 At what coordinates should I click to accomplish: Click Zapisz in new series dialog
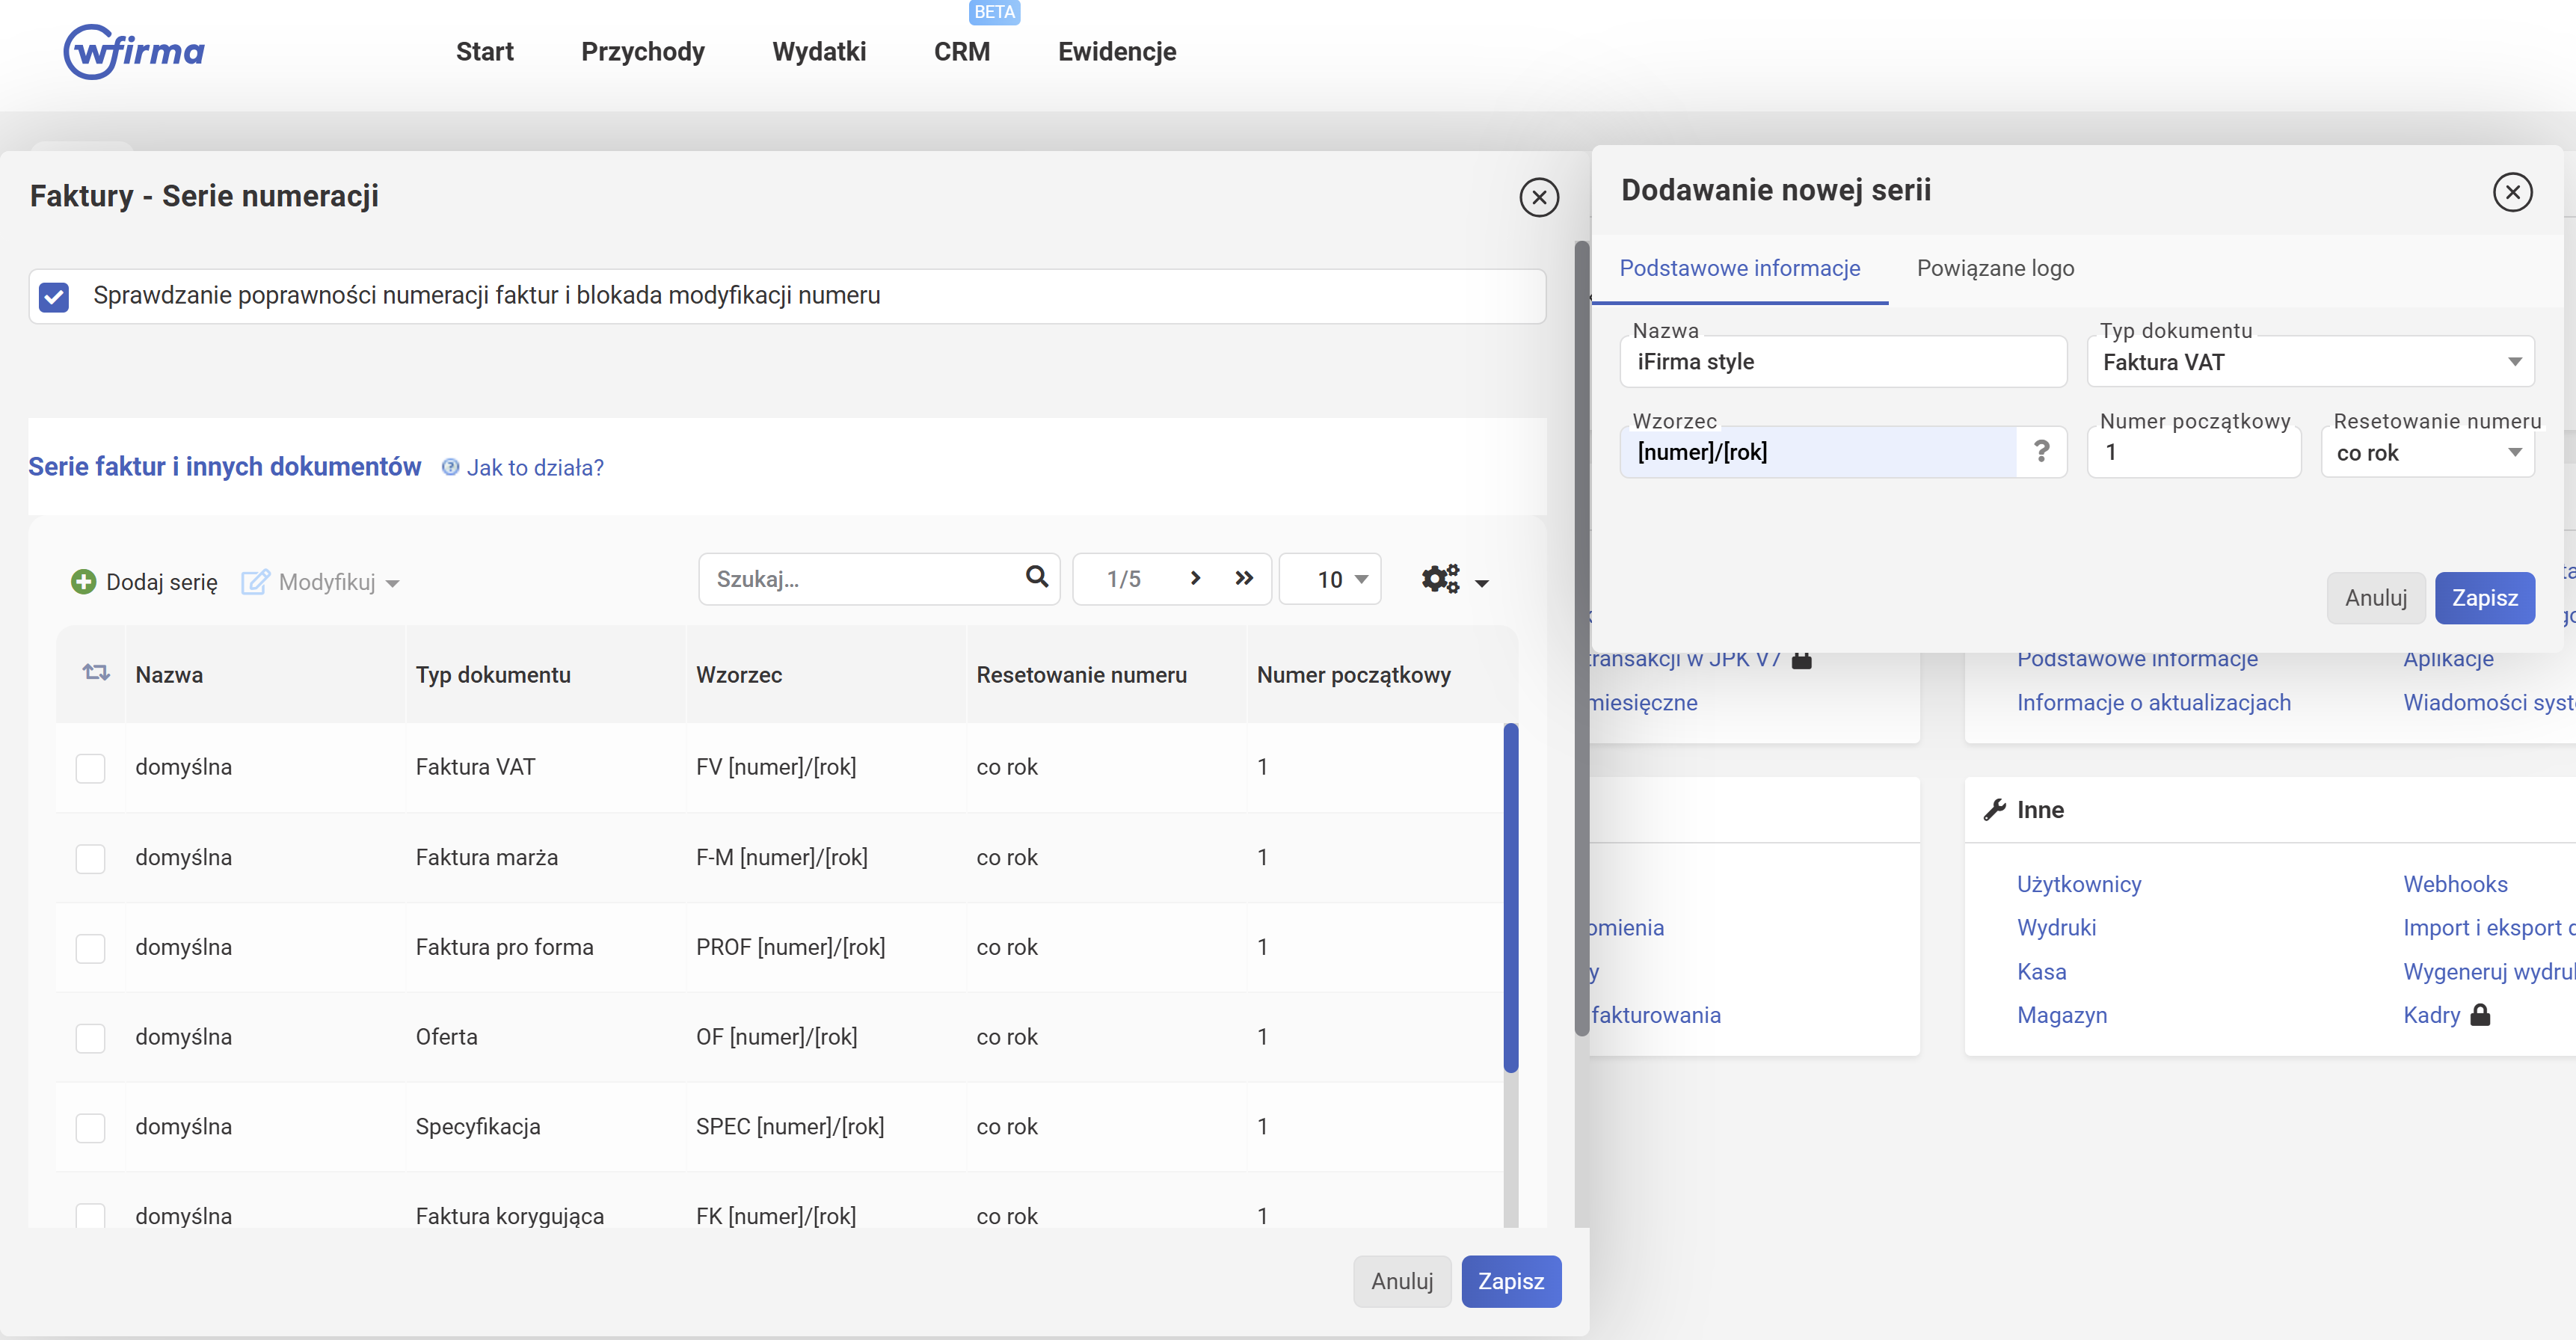coord(2484,598)
